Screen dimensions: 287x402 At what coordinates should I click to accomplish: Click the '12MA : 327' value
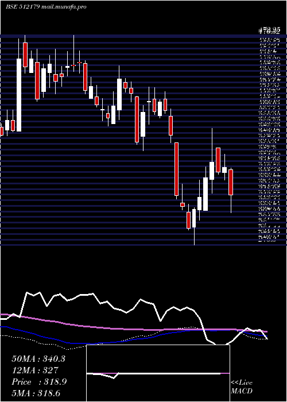tap(35, 370)
